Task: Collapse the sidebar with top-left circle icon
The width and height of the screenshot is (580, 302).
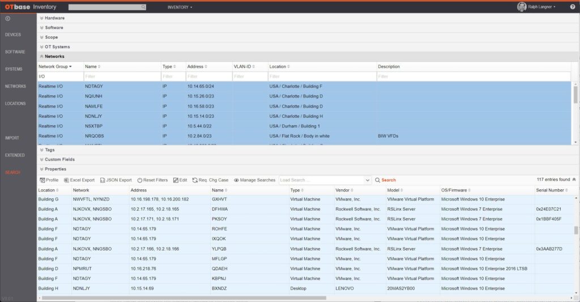Action: pos(8,19)
